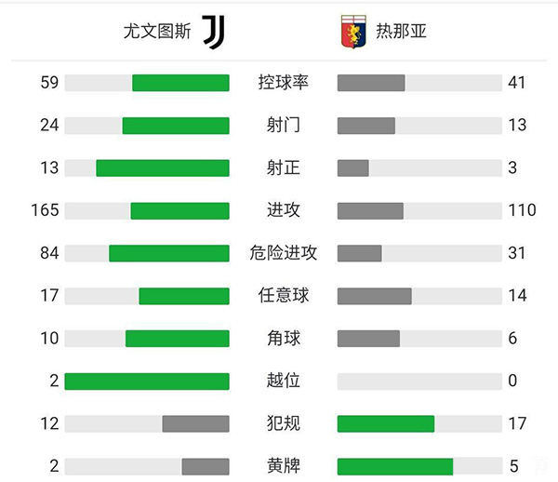Click Genoa 进攻 value 110
This screenshot has width=558, height=482.
(x=522, y=210)
